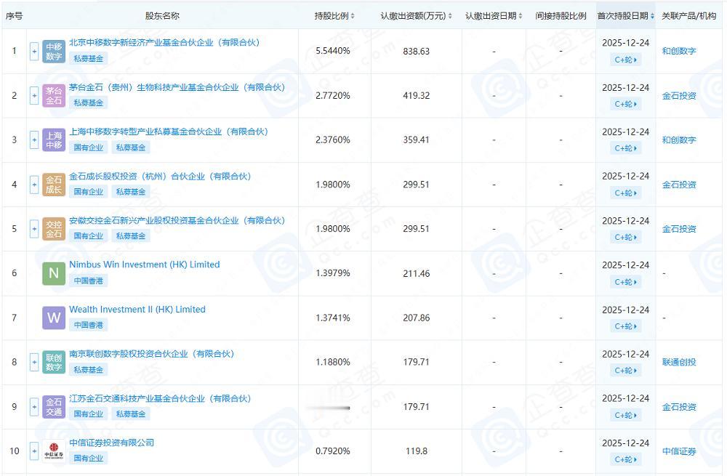
Task: Click the 中移数字 shareholder logo icon
Action: tap(54, 51)
